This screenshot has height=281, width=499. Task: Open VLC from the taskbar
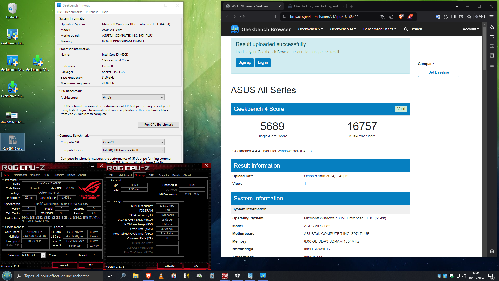tap(161, 276)
